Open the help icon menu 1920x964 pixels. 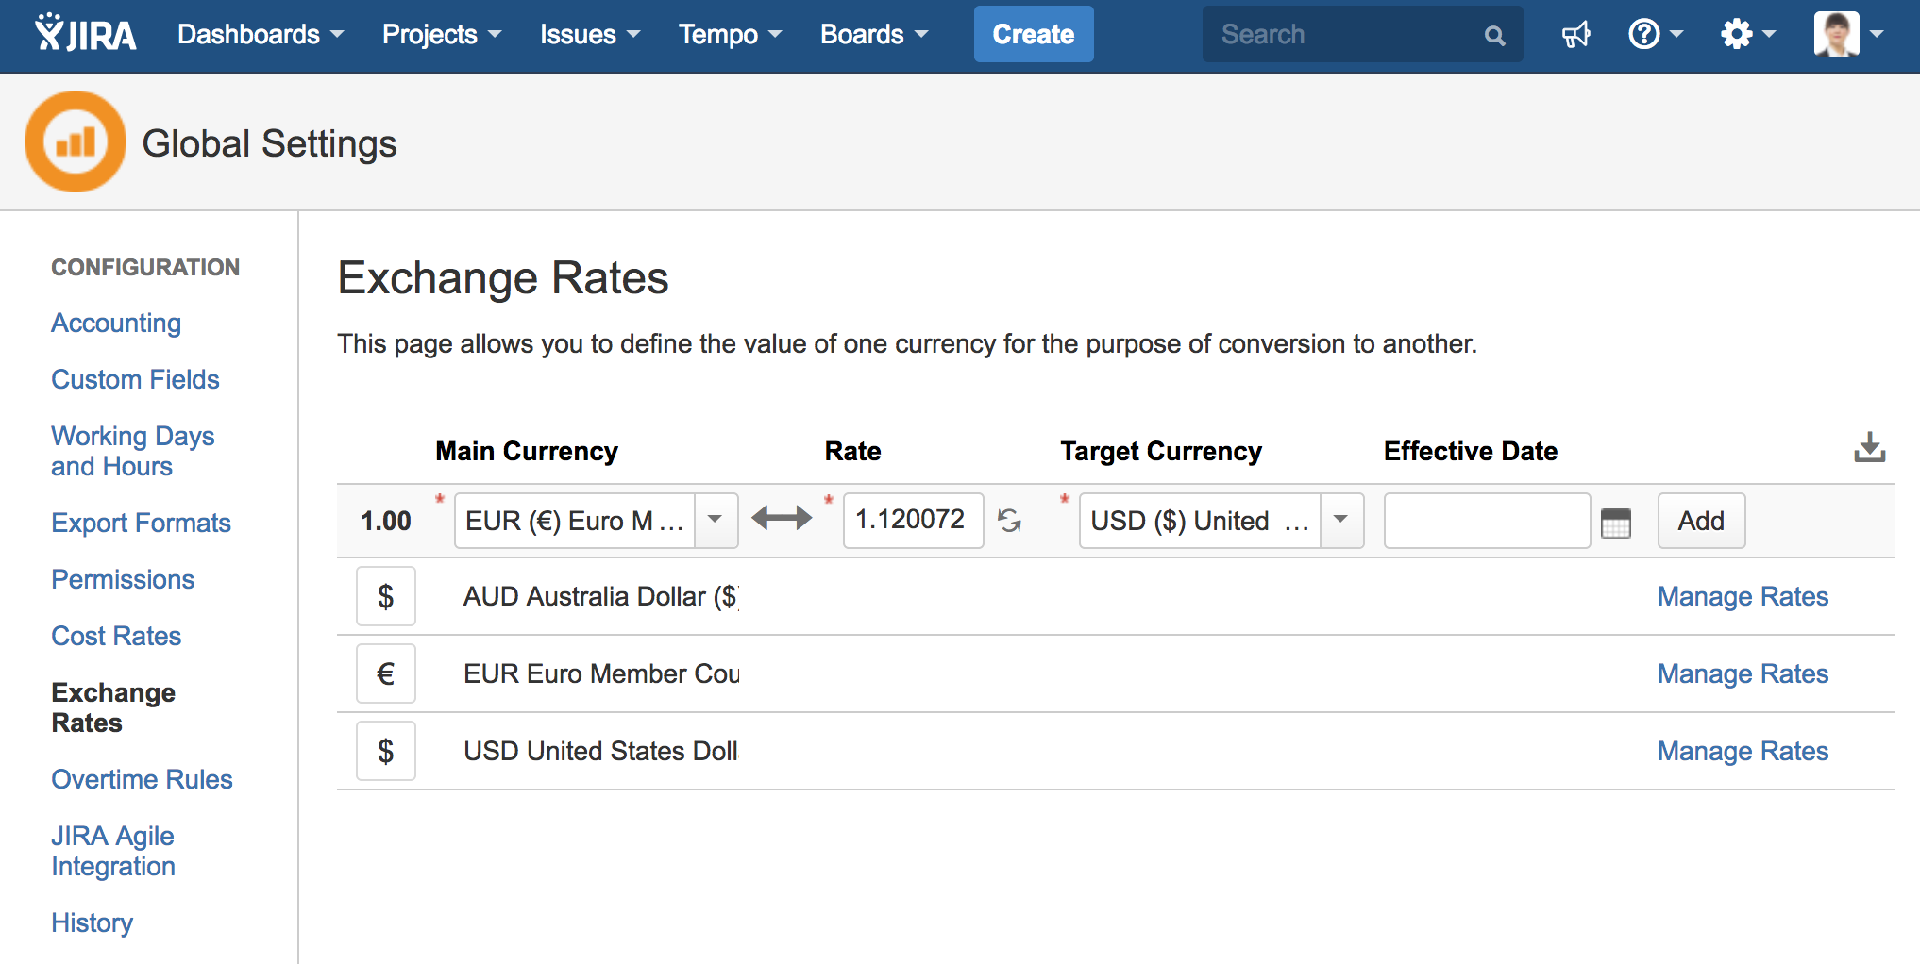[x=1646, y=34]
